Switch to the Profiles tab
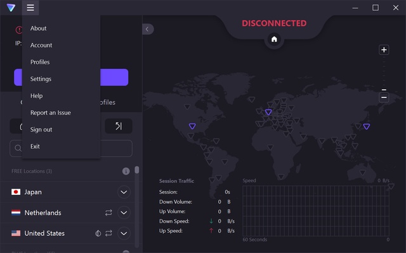Viewport: 406px width, 253px height. pyautogui.click(x=108, y=102)
